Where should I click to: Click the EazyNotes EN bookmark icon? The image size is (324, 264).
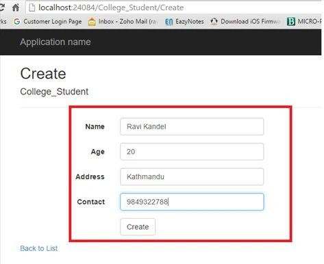169,22
